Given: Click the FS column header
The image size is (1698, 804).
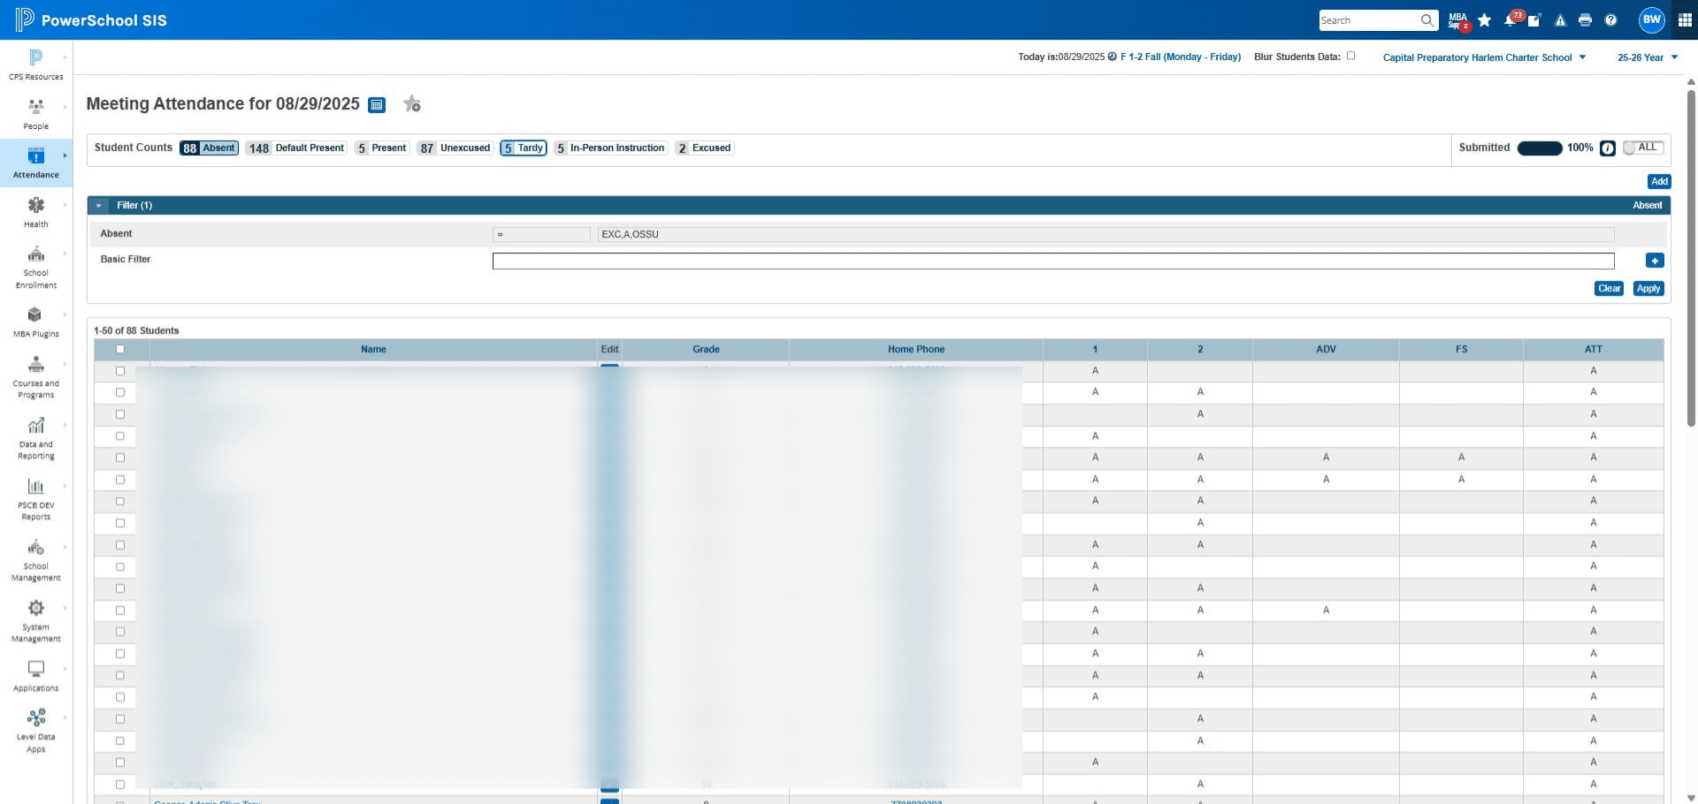Looking at the screenshot, I should 1461,349.
